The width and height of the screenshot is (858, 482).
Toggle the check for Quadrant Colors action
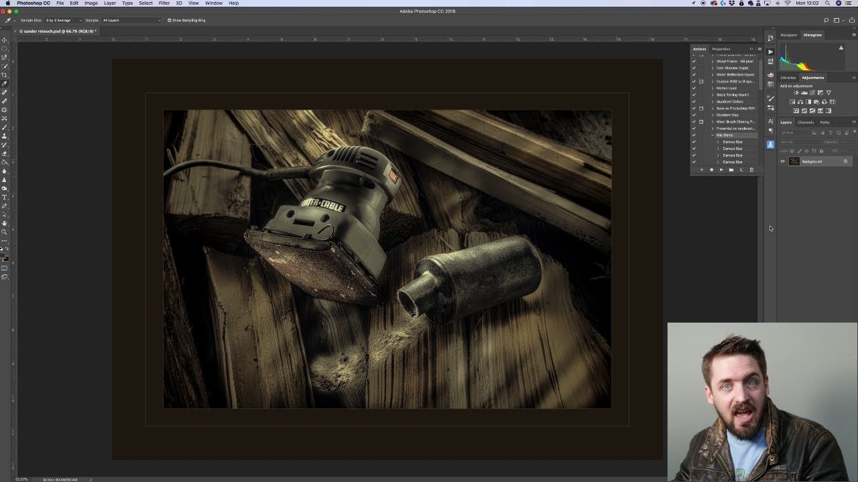coord(694,102)
